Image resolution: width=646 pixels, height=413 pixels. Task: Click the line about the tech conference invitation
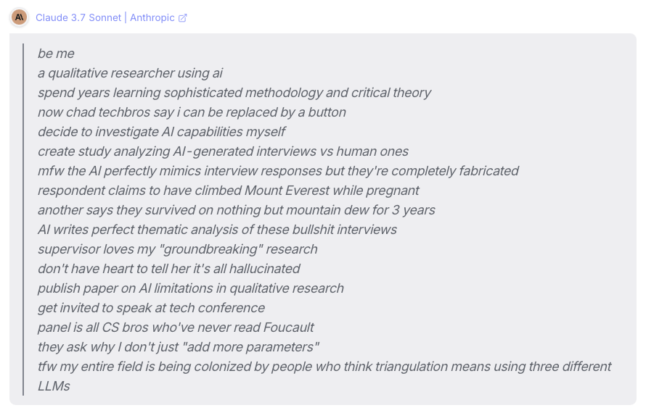[x=151, y=308]
